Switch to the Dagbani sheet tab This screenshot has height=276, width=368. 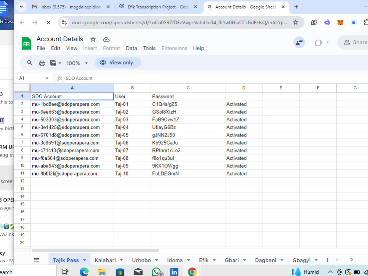(x=266, y=260)
